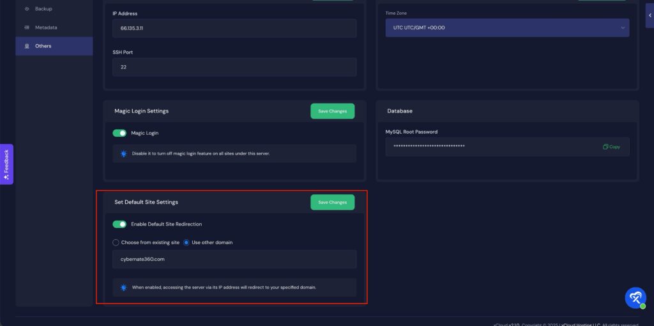Turn off Enable Default Site Redirection

[x=119, y=224]
